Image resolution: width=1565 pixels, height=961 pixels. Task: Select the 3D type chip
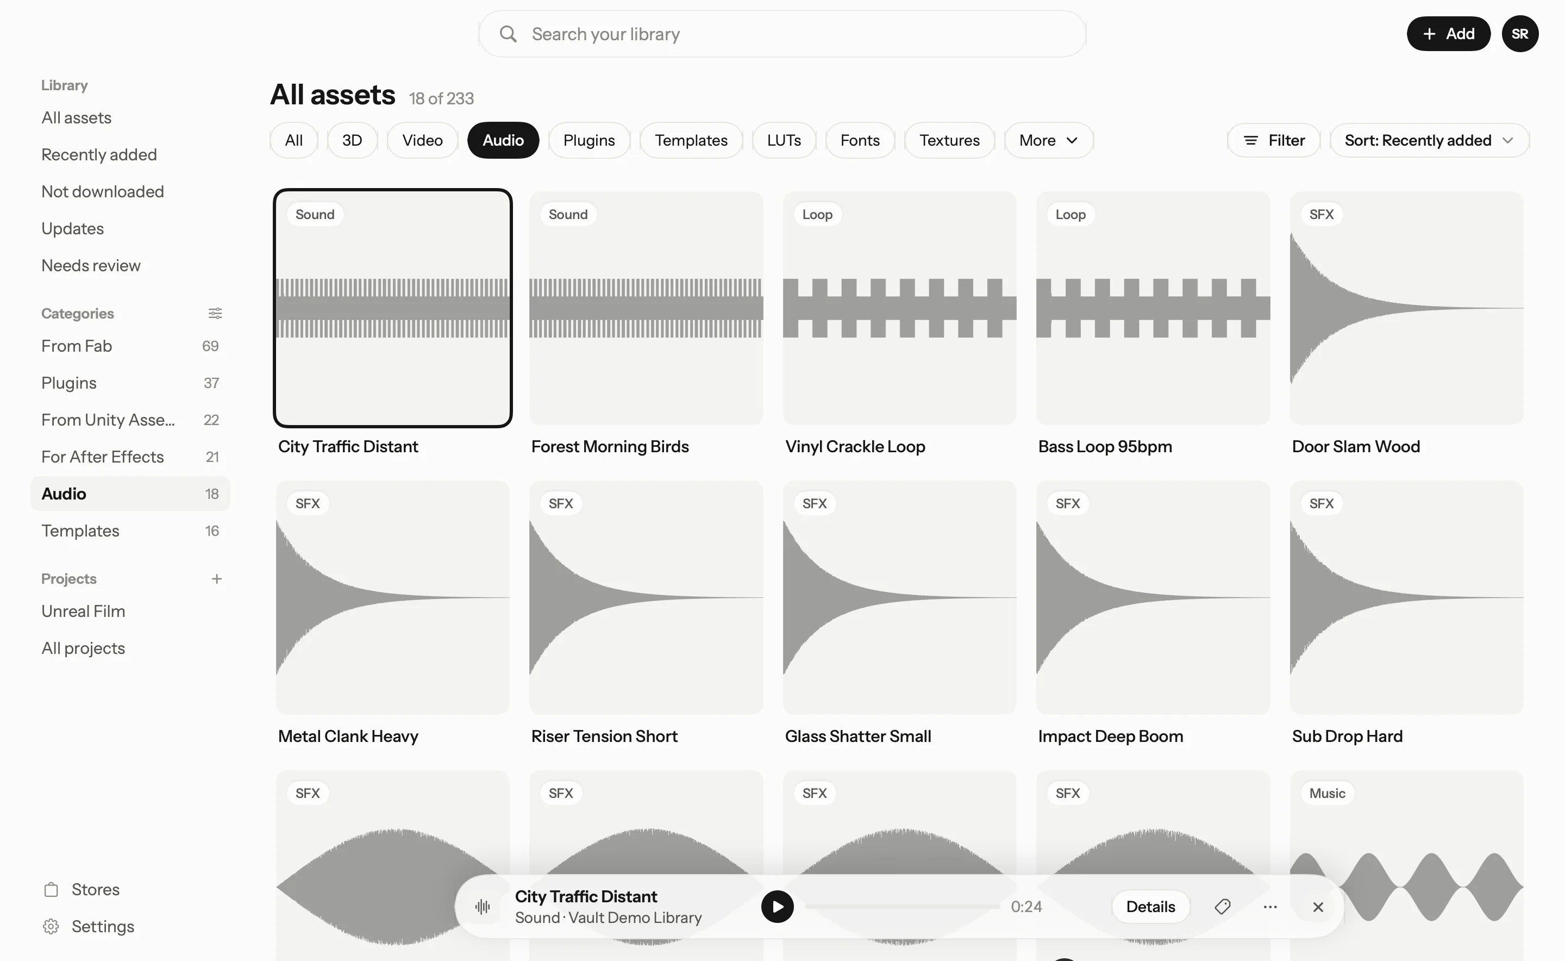tap(352, 140)
